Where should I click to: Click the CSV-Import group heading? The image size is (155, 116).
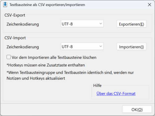[15, 38]
